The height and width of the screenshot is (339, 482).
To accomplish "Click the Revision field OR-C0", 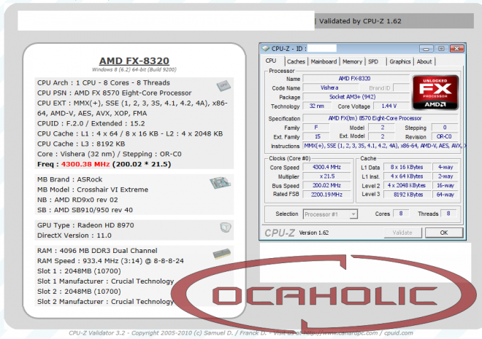I will coord(445,136).
